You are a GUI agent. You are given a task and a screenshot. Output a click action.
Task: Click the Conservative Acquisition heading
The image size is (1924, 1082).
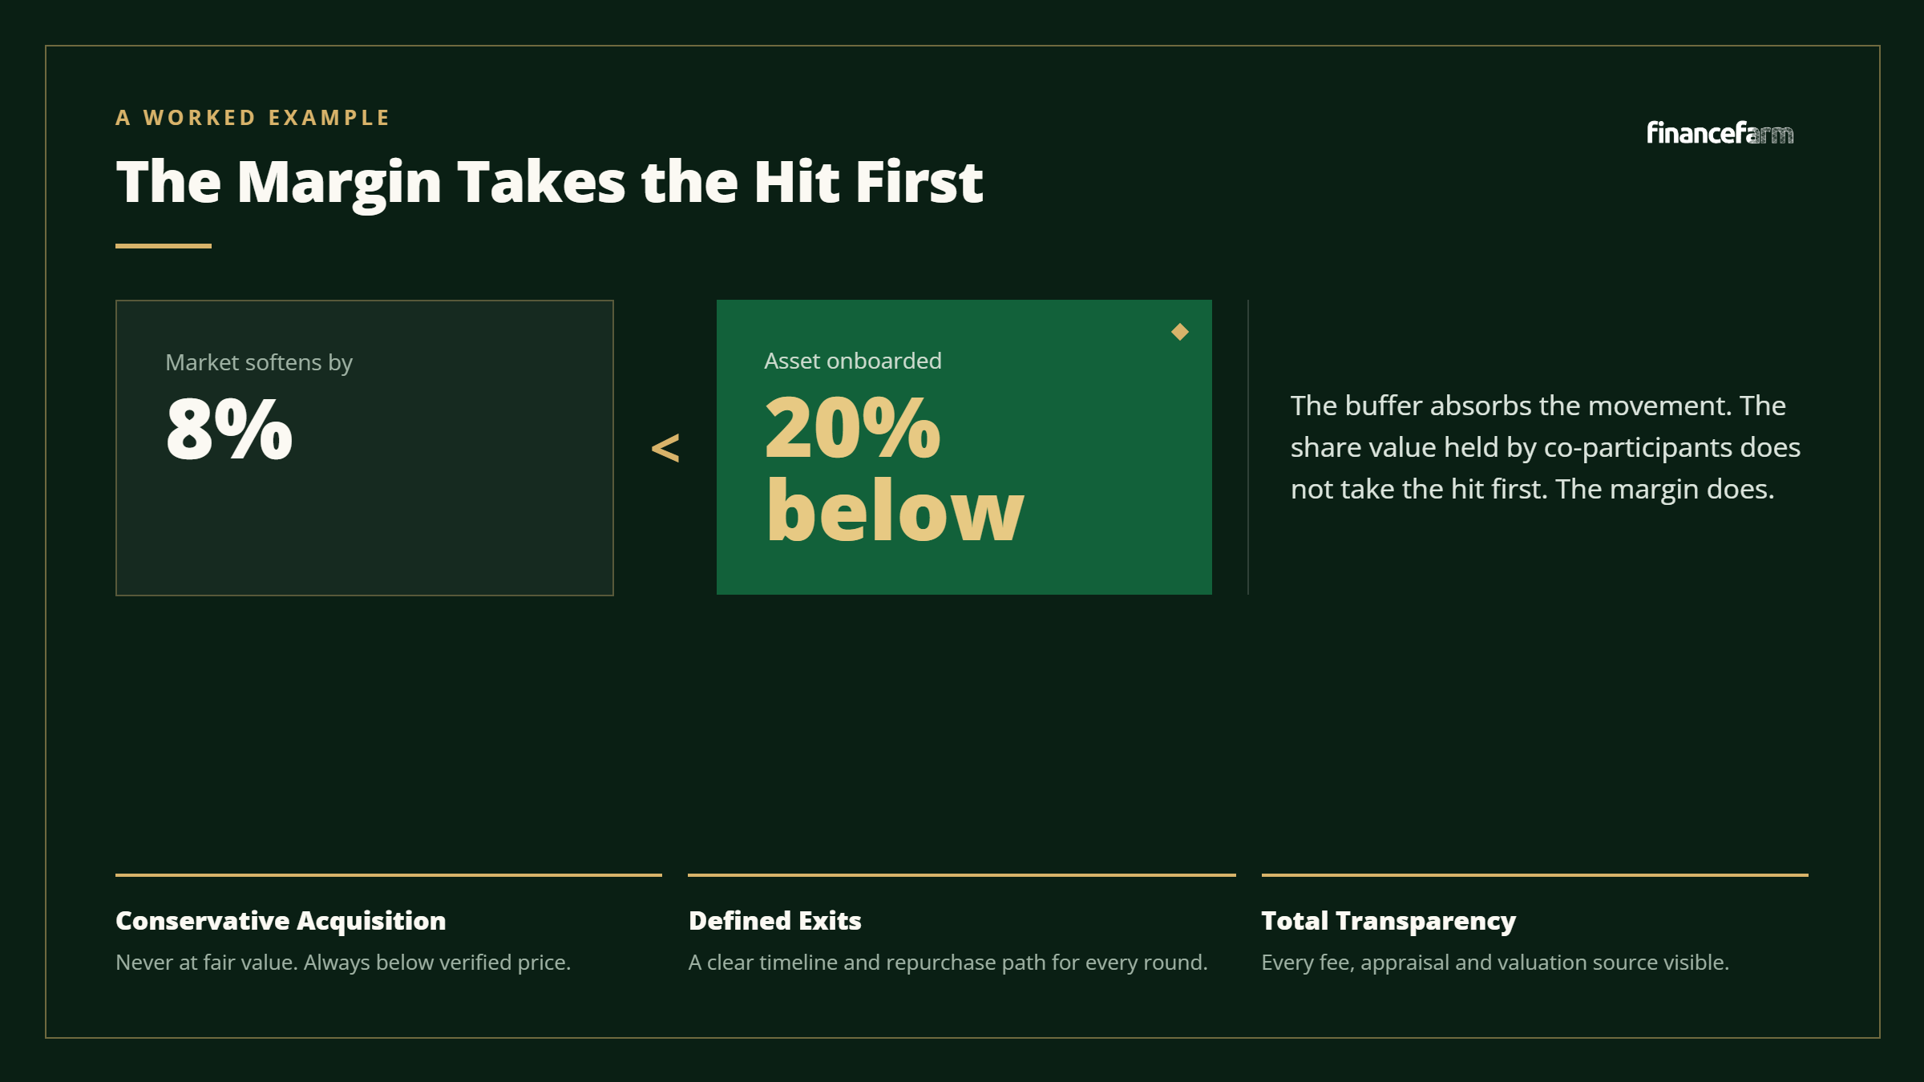point(281,921)
